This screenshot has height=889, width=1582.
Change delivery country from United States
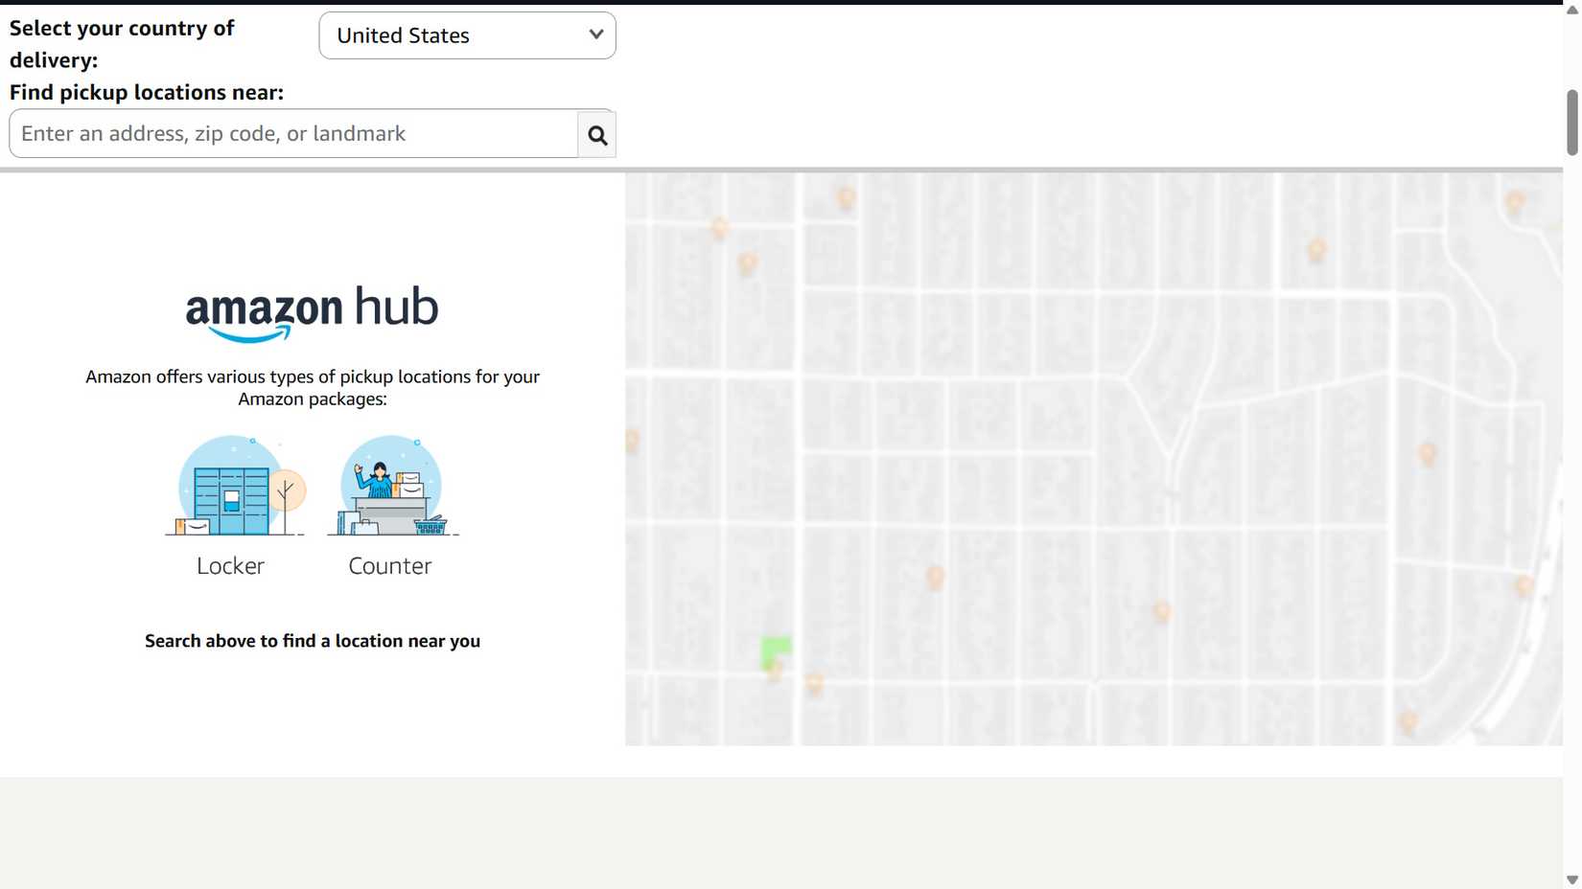[x=467, y=34]
